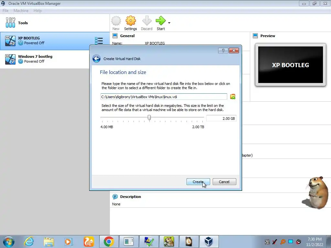Click the red X tray icon
The width and height of the screenshot is (331, 248).
pos(275,242)
